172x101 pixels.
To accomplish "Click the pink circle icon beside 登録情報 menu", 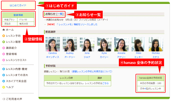I will pos(4,54).
